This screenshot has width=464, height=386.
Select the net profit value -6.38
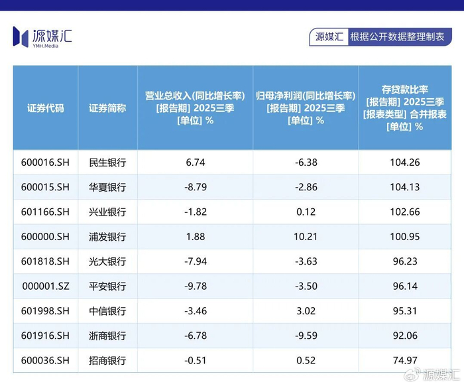click(x=306, y=162)
